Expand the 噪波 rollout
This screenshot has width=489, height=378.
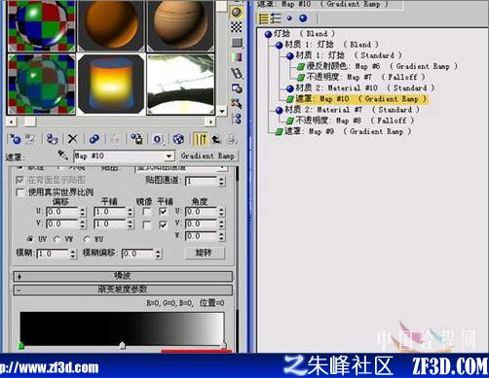coord(123,276)
